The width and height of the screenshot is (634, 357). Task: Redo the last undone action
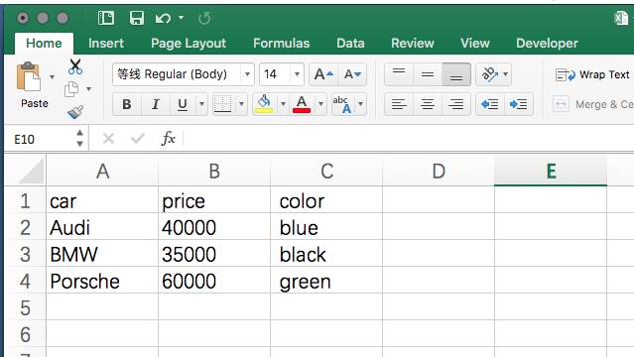click(x=204, y=18)
